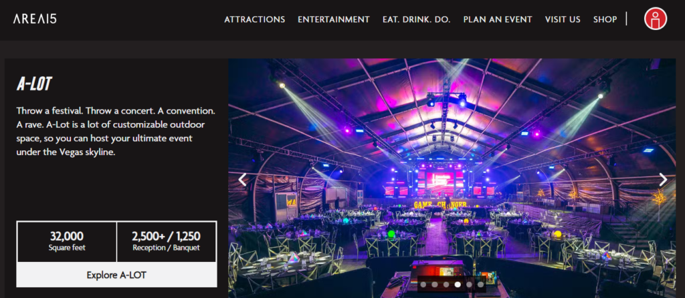Select the second carousel dot
The height and width of the screenshot is (298, 685).
(435, 285)
